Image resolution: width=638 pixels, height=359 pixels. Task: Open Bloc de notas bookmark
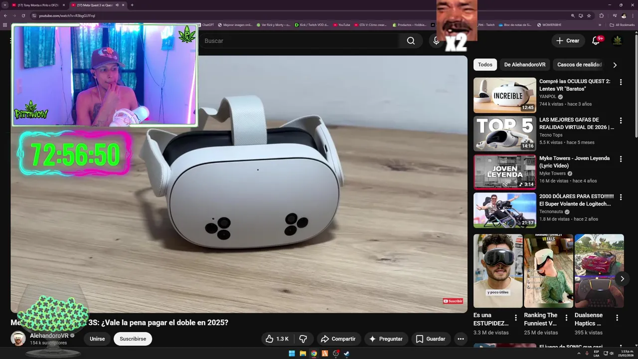click(x=515, y=25)
